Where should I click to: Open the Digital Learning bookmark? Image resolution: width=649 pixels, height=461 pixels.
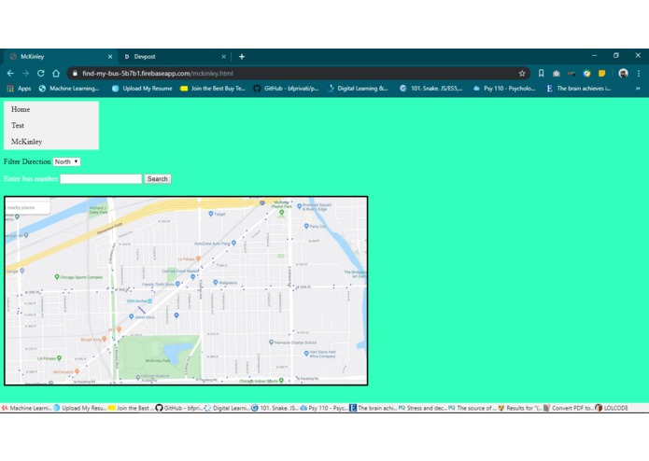pyautogui.click(x=358, y=89)
